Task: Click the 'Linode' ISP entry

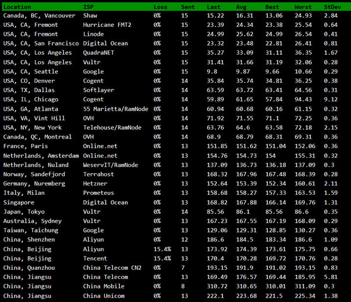Action: pyautogui.click(x=94, y=34)
